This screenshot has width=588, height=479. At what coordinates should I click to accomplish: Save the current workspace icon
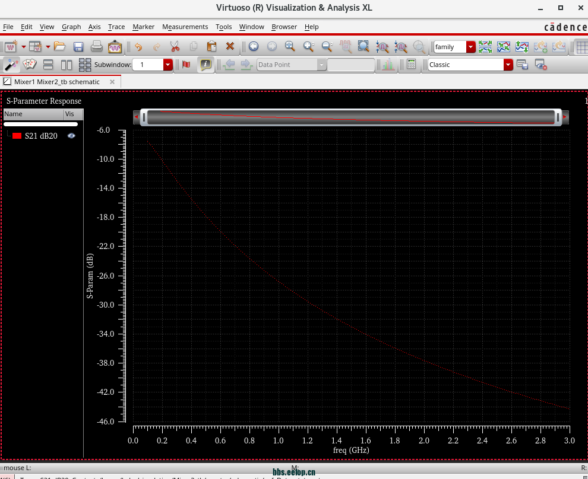(522, 65)
